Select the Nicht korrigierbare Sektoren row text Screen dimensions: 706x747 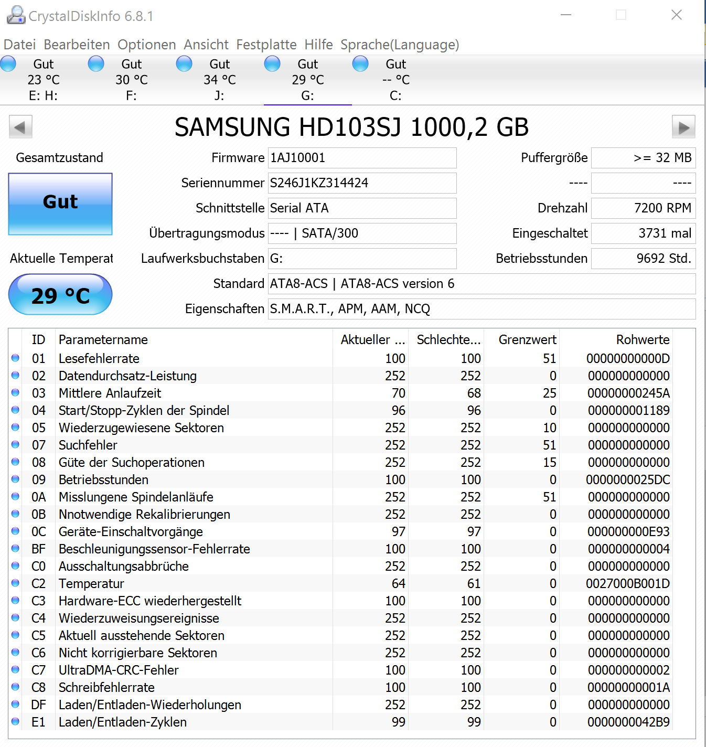tap(138, 653)
